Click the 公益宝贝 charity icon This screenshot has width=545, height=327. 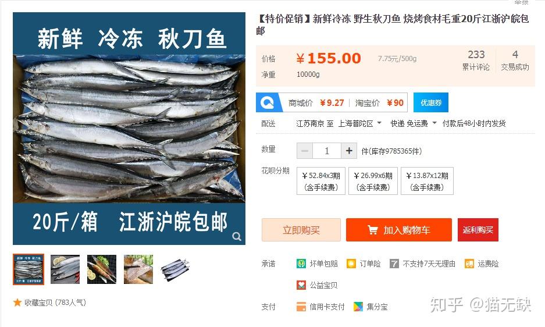click(301, 285)
